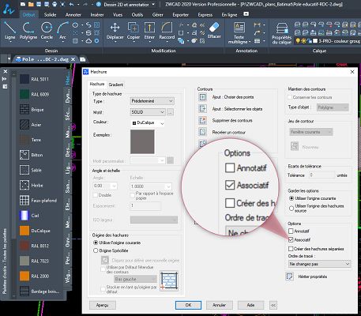
Task: Activate the Raccord fillet tool
Action: point(167,31)
